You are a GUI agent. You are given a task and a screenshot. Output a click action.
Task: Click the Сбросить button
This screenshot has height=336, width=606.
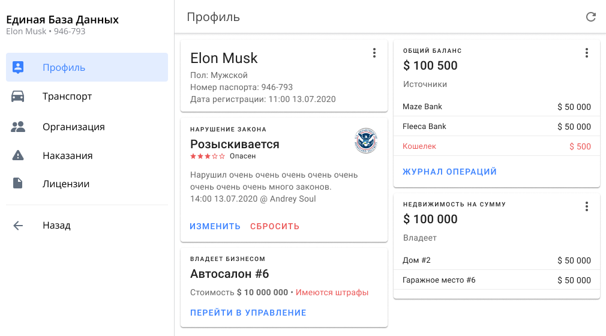(x=275, y=226)
